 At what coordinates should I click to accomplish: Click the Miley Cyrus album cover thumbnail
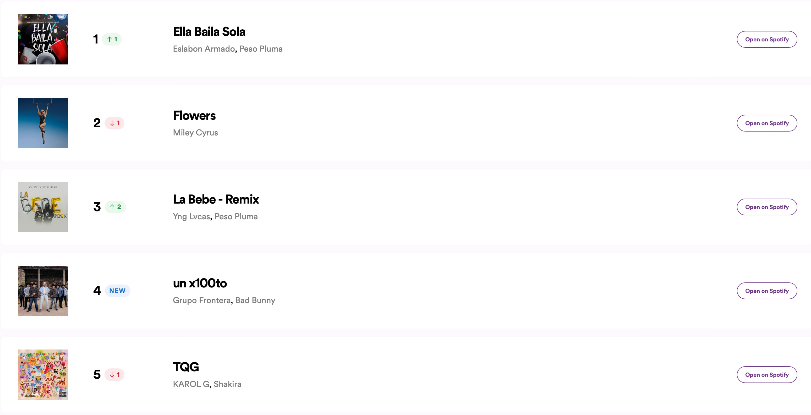coord(42,123)
